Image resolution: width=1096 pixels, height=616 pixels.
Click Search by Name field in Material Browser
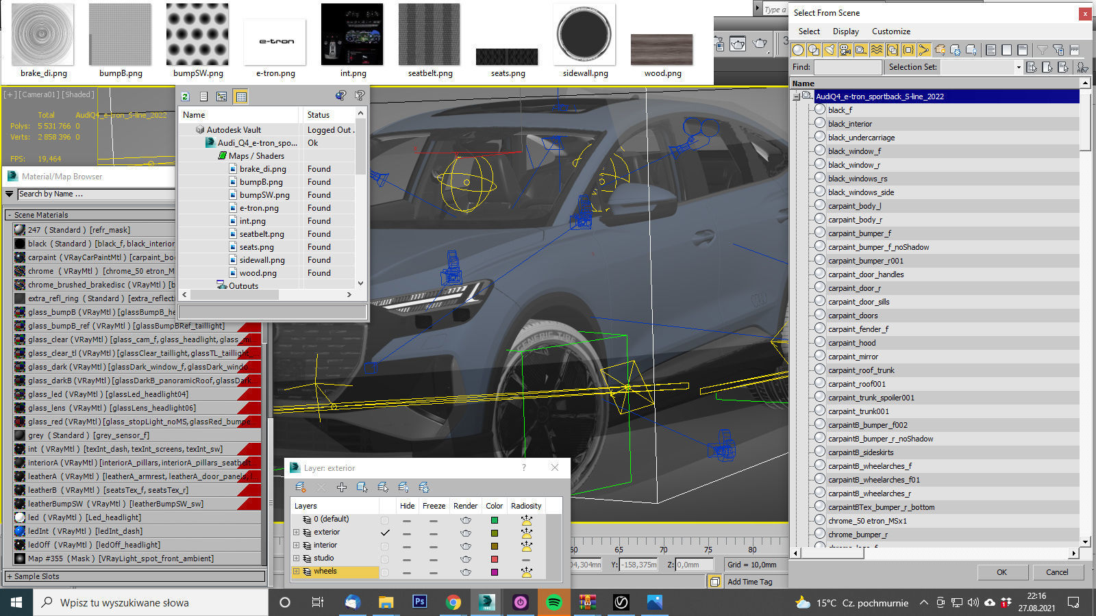pos(96,194)
